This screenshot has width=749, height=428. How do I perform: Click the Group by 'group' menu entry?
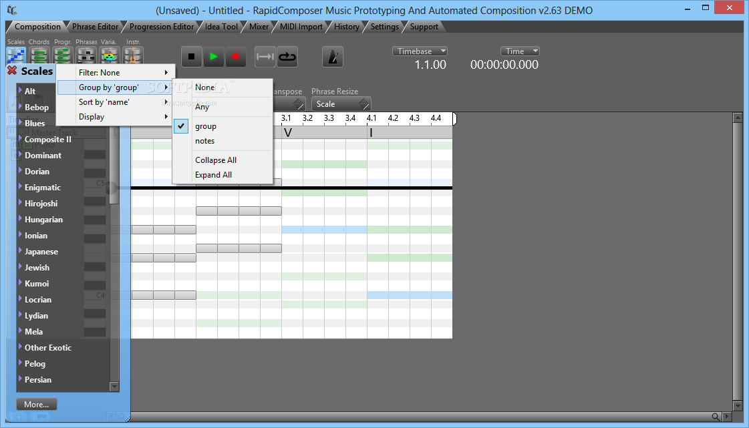[x=115, y=87]
